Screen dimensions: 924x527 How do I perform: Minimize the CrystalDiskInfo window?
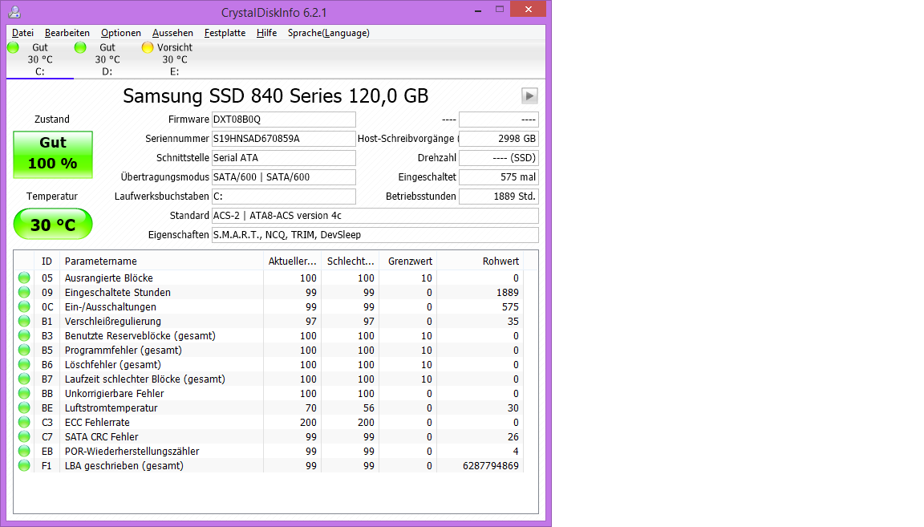click(478, 10)
